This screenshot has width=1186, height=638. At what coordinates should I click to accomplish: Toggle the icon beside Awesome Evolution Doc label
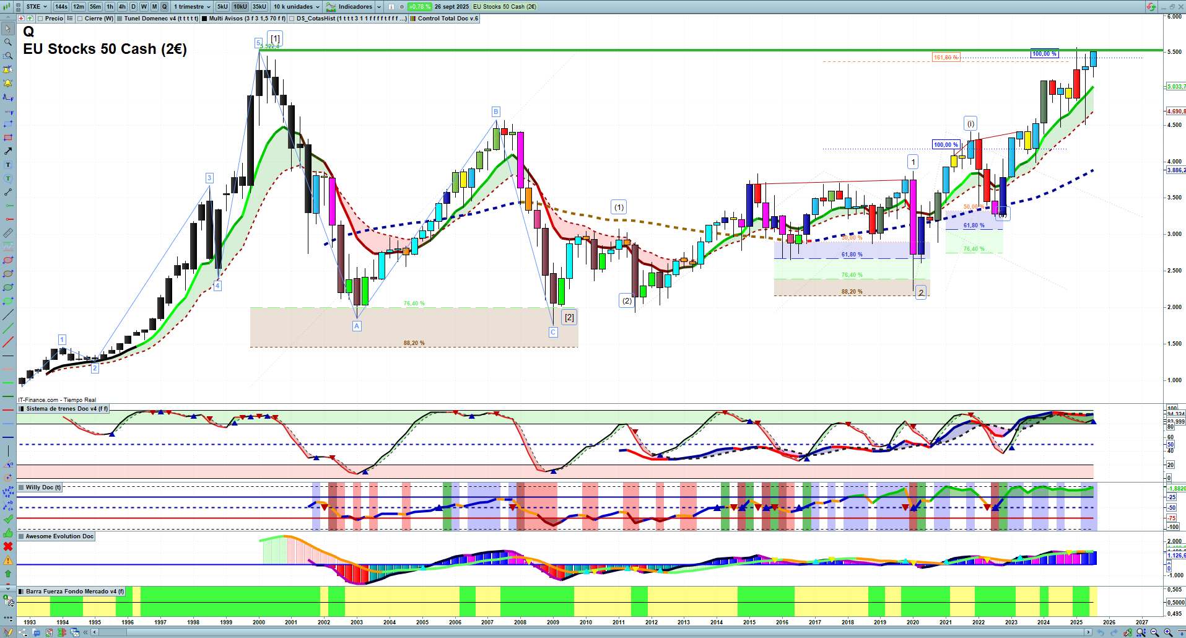22,536
